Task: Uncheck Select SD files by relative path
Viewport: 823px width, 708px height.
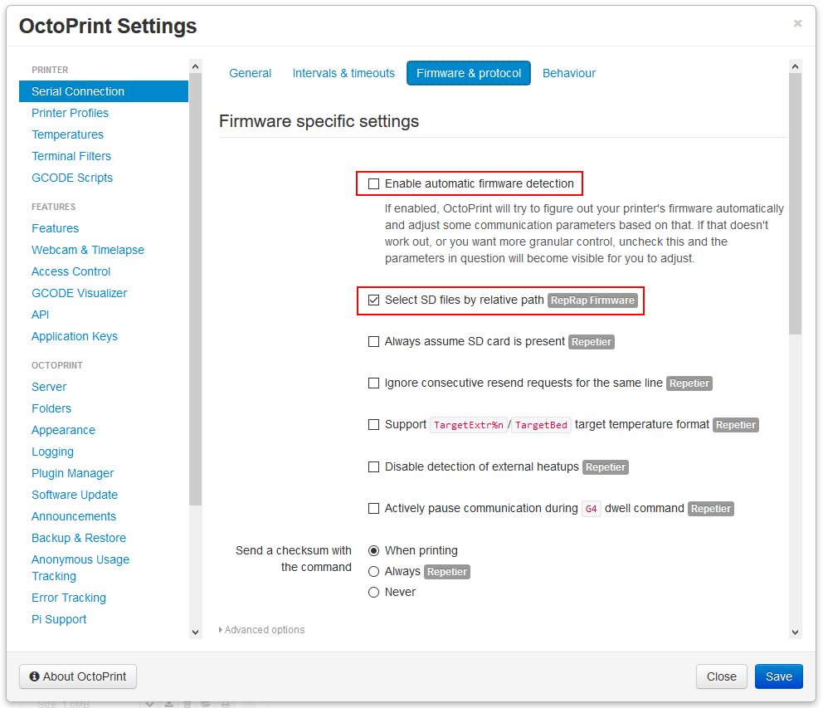Action: 373,300
